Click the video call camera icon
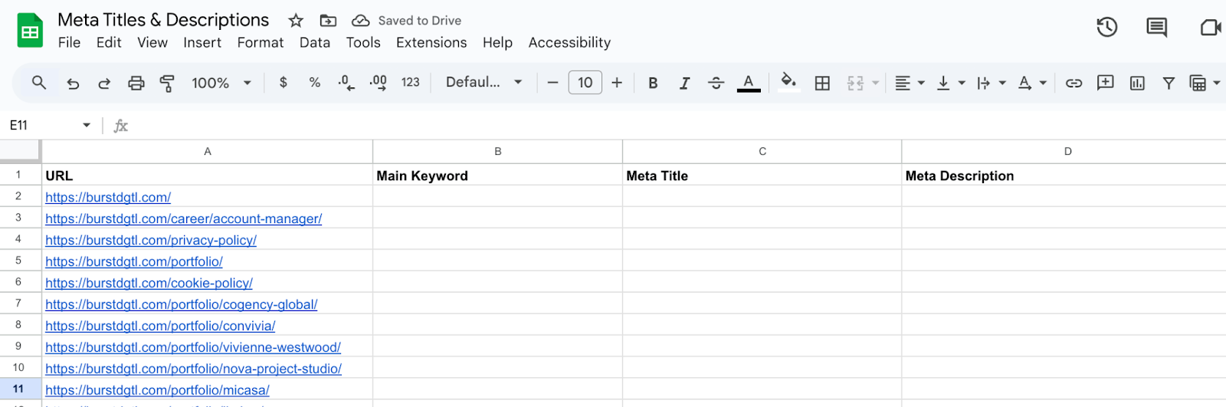Viewport: 1226px width, 407px height. pyautogui.click(x=1210, y=28)
